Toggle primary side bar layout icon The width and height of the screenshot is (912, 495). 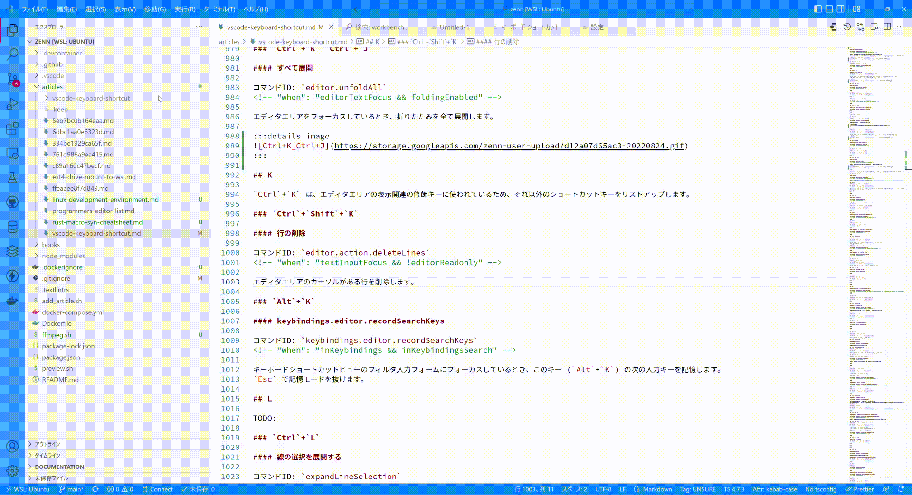tap(817, 9)
